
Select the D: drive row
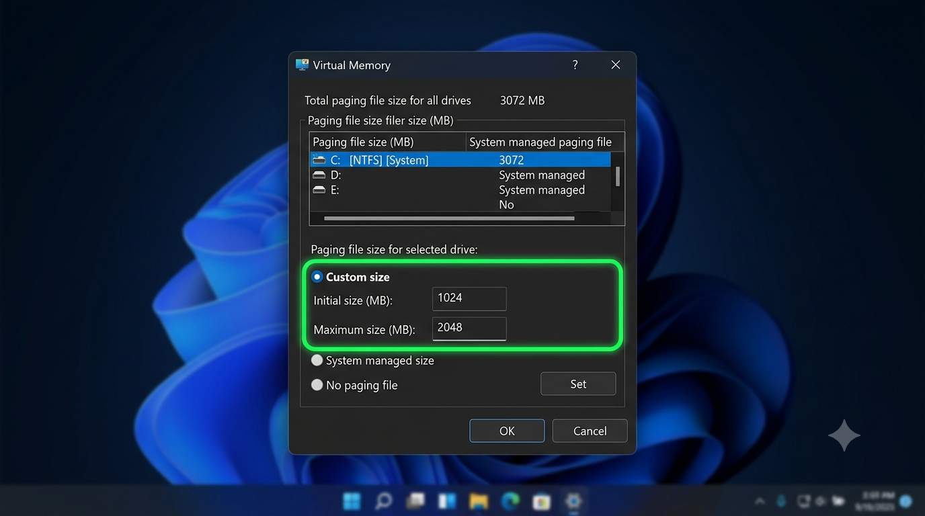pyautogui.click(x=460, y=175)
